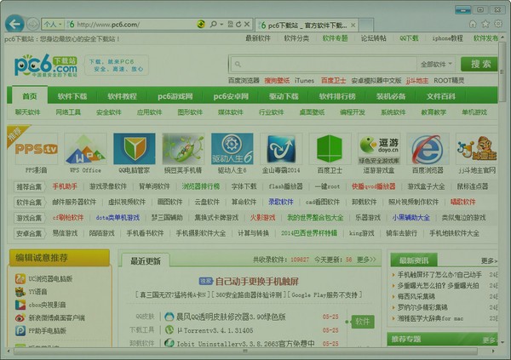Click Iobit Uninstaller entry
Image resolution: width=511 pixels, height=360 pixels.
(246, 343)
